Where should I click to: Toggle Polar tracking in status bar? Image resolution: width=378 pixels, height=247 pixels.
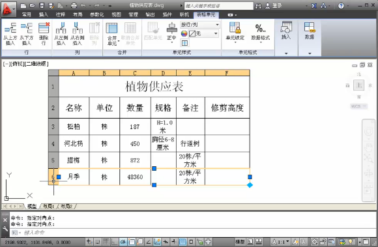coord(123,242)
